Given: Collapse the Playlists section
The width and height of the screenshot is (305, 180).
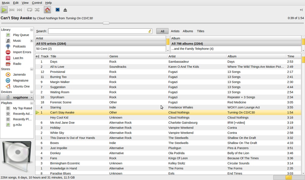Looking at the screenshot, I should [31, 103].
